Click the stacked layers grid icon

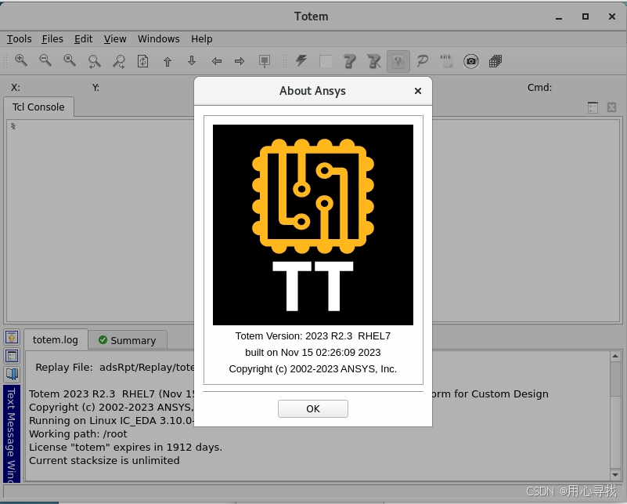pos(495,61)
